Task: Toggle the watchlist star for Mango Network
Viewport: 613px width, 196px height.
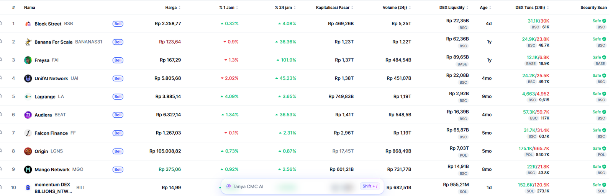Action: (1, 169)
